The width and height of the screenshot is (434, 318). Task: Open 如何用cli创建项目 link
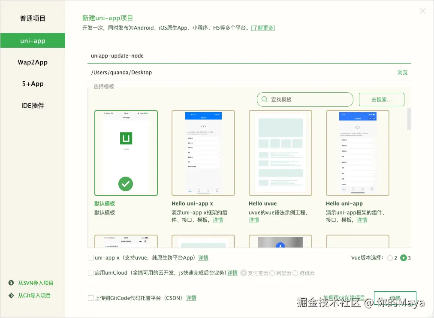344,298
